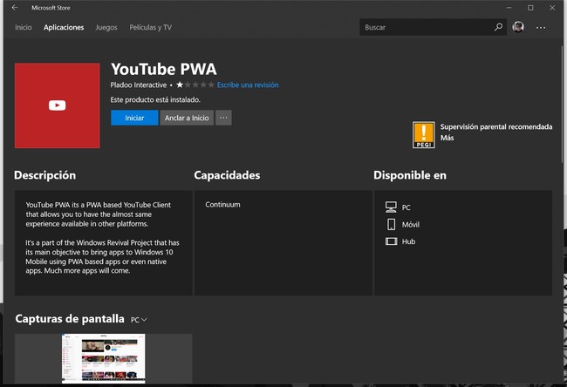Viewport: 567px width, 387px height.
Task: Open Escribe una revisión link
Action: pos(248,85)
